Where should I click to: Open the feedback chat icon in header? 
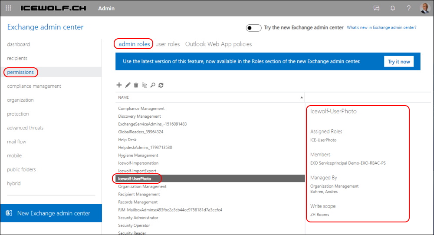pyautogui.click(x=376, y=8)
